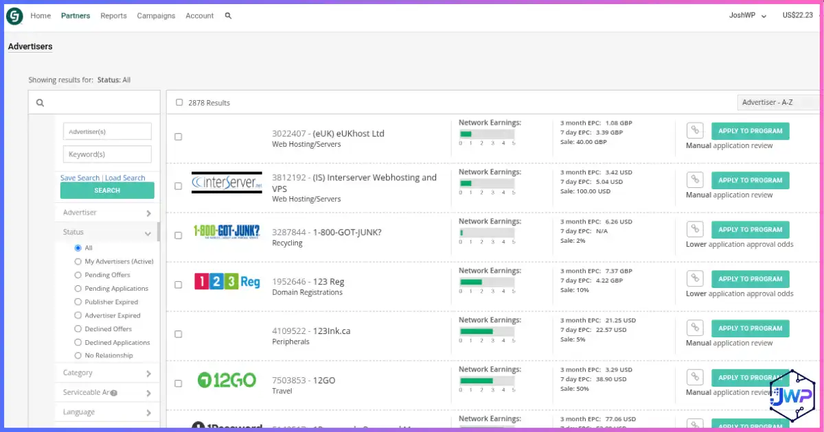Focus the Keyword(s) input field
This screenshot has width=824, height=432.
[x=107, y=154]
